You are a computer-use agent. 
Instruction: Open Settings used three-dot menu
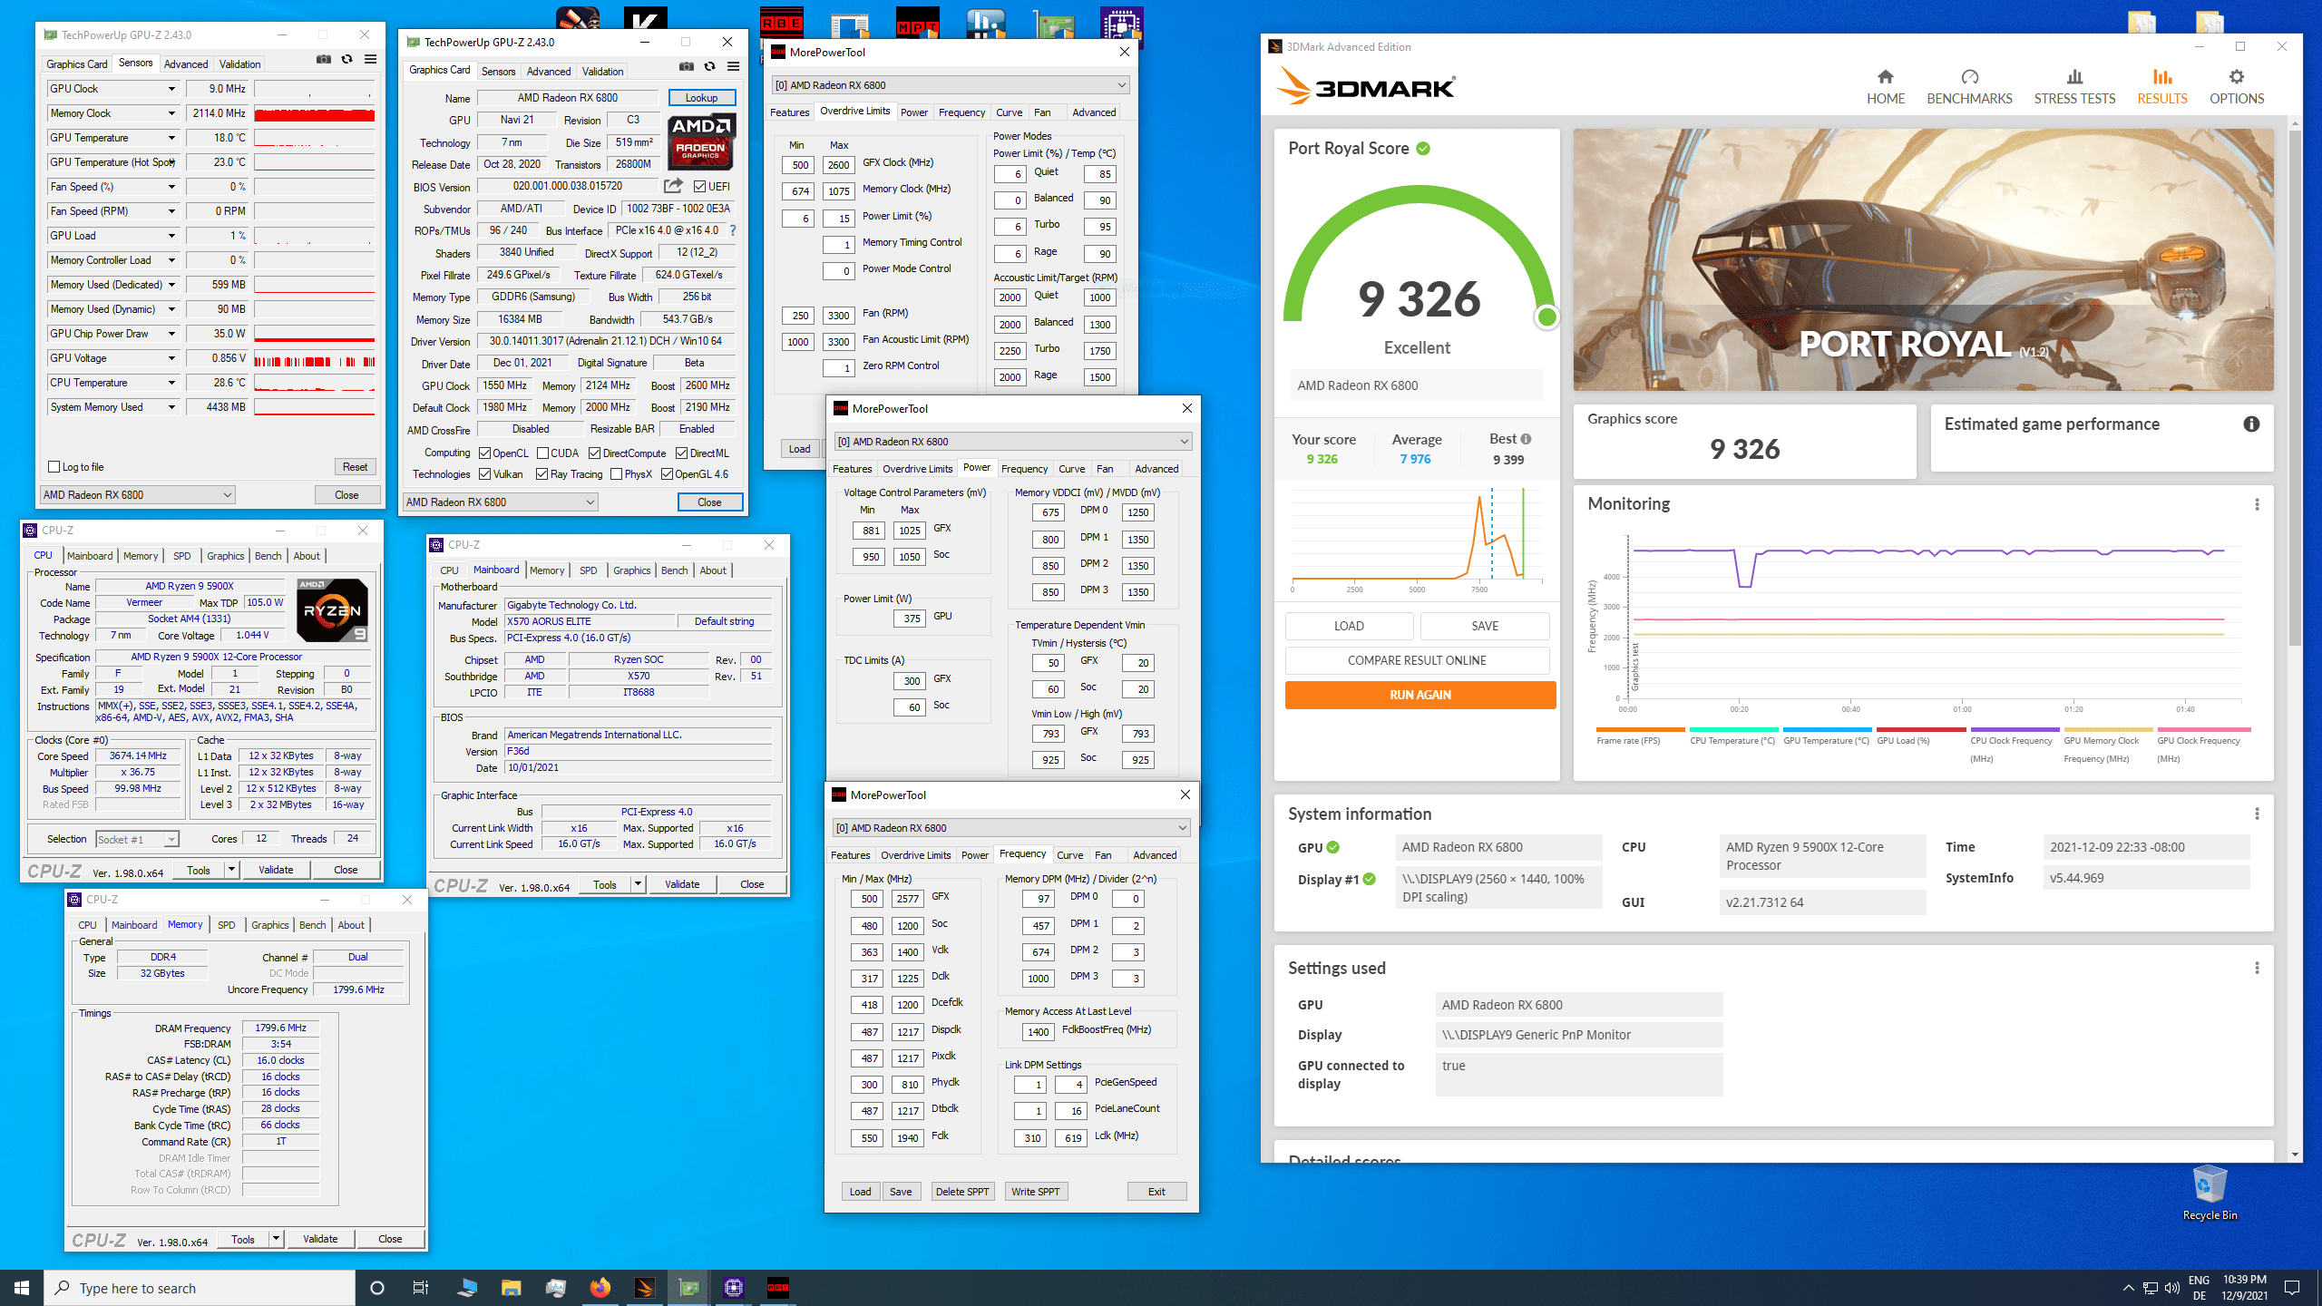pyautogui.click(x=2257, y=968)
